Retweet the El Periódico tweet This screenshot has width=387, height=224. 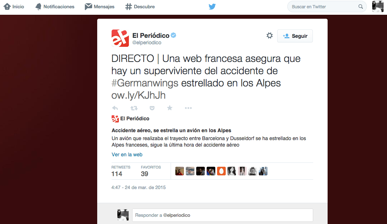[x=134, y=108]
